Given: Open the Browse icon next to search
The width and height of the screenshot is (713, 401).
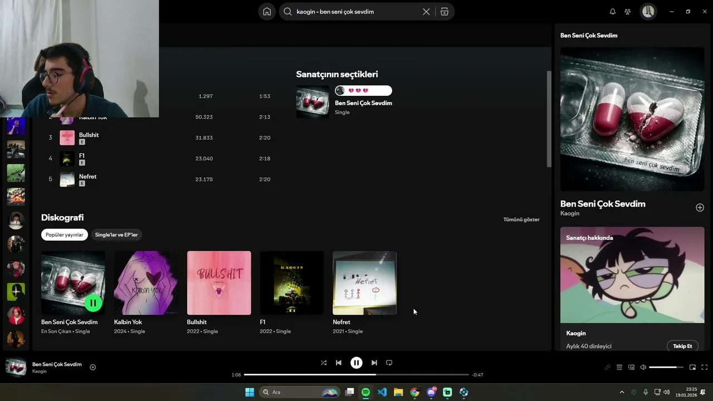Looking at the screenshot, I should [x=445, y=12].
